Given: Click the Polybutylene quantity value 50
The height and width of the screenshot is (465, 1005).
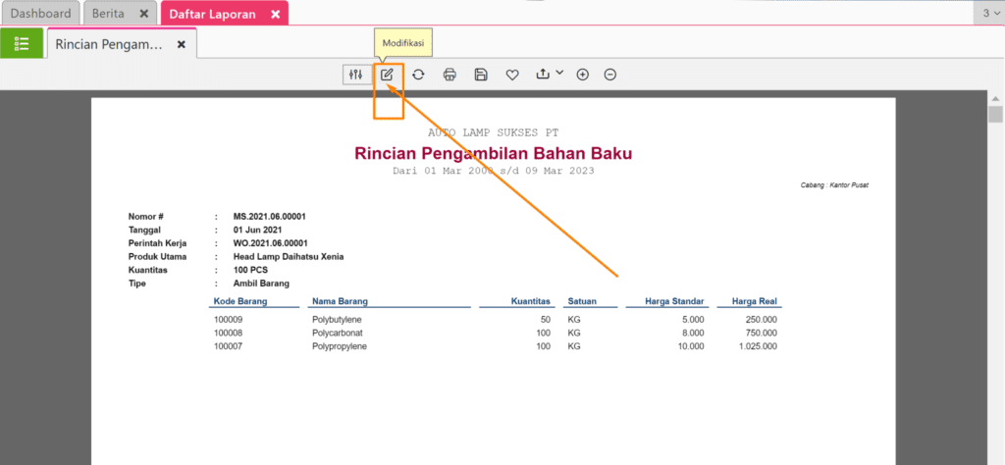Looking at the screenshot, I should (546, 319).
